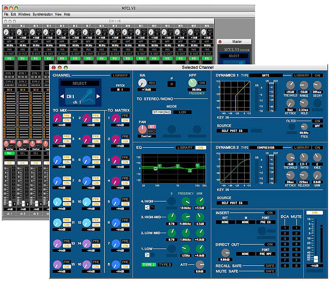Viewport: 331px width, 283px height.
Task: Click the TO MATRIX 1 send knob
Action: tap(116, 118)
